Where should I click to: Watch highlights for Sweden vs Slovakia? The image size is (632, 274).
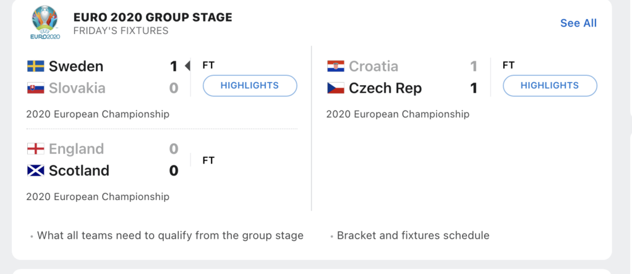pos(250,85)
